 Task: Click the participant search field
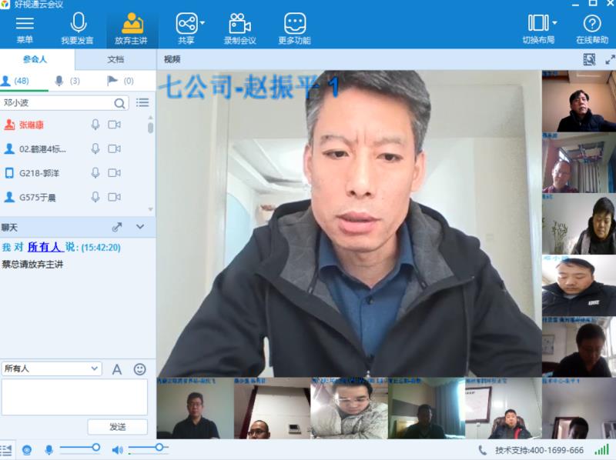(x=58, y=102)
